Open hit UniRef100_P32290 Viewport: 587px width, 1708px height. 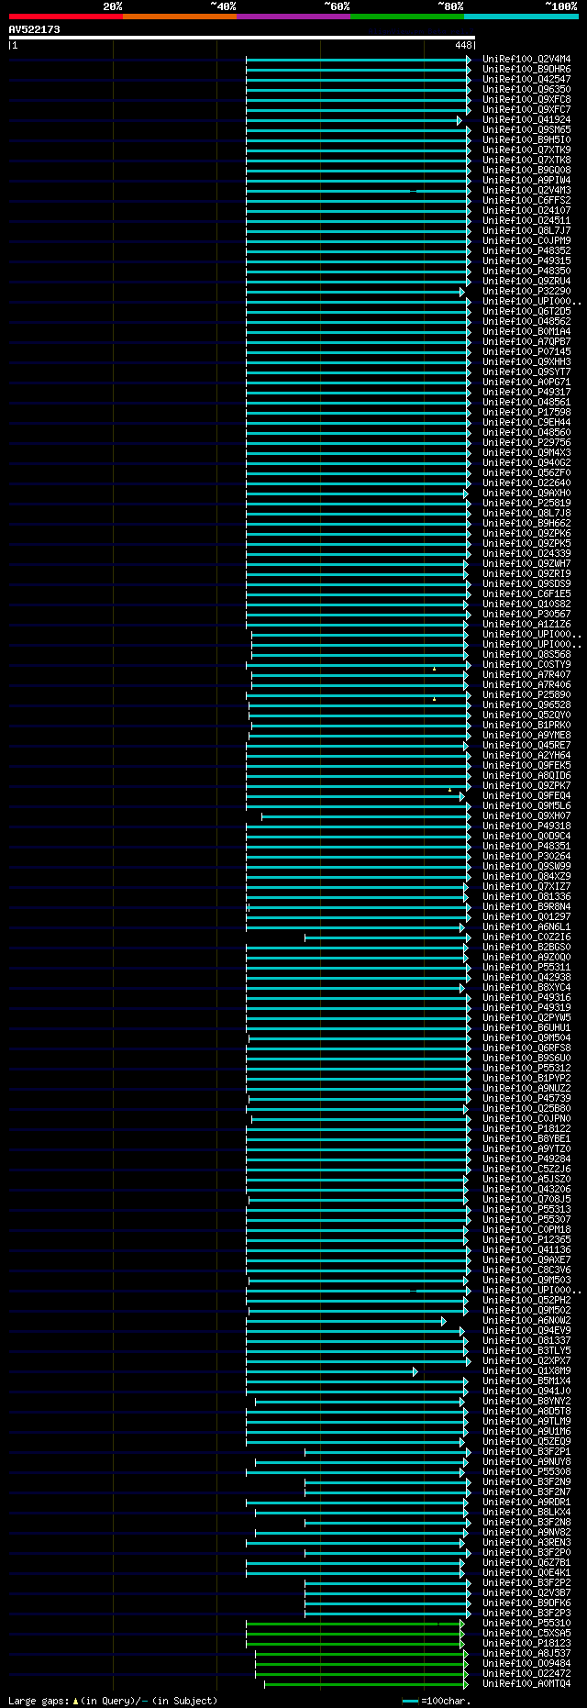[526, 292]
